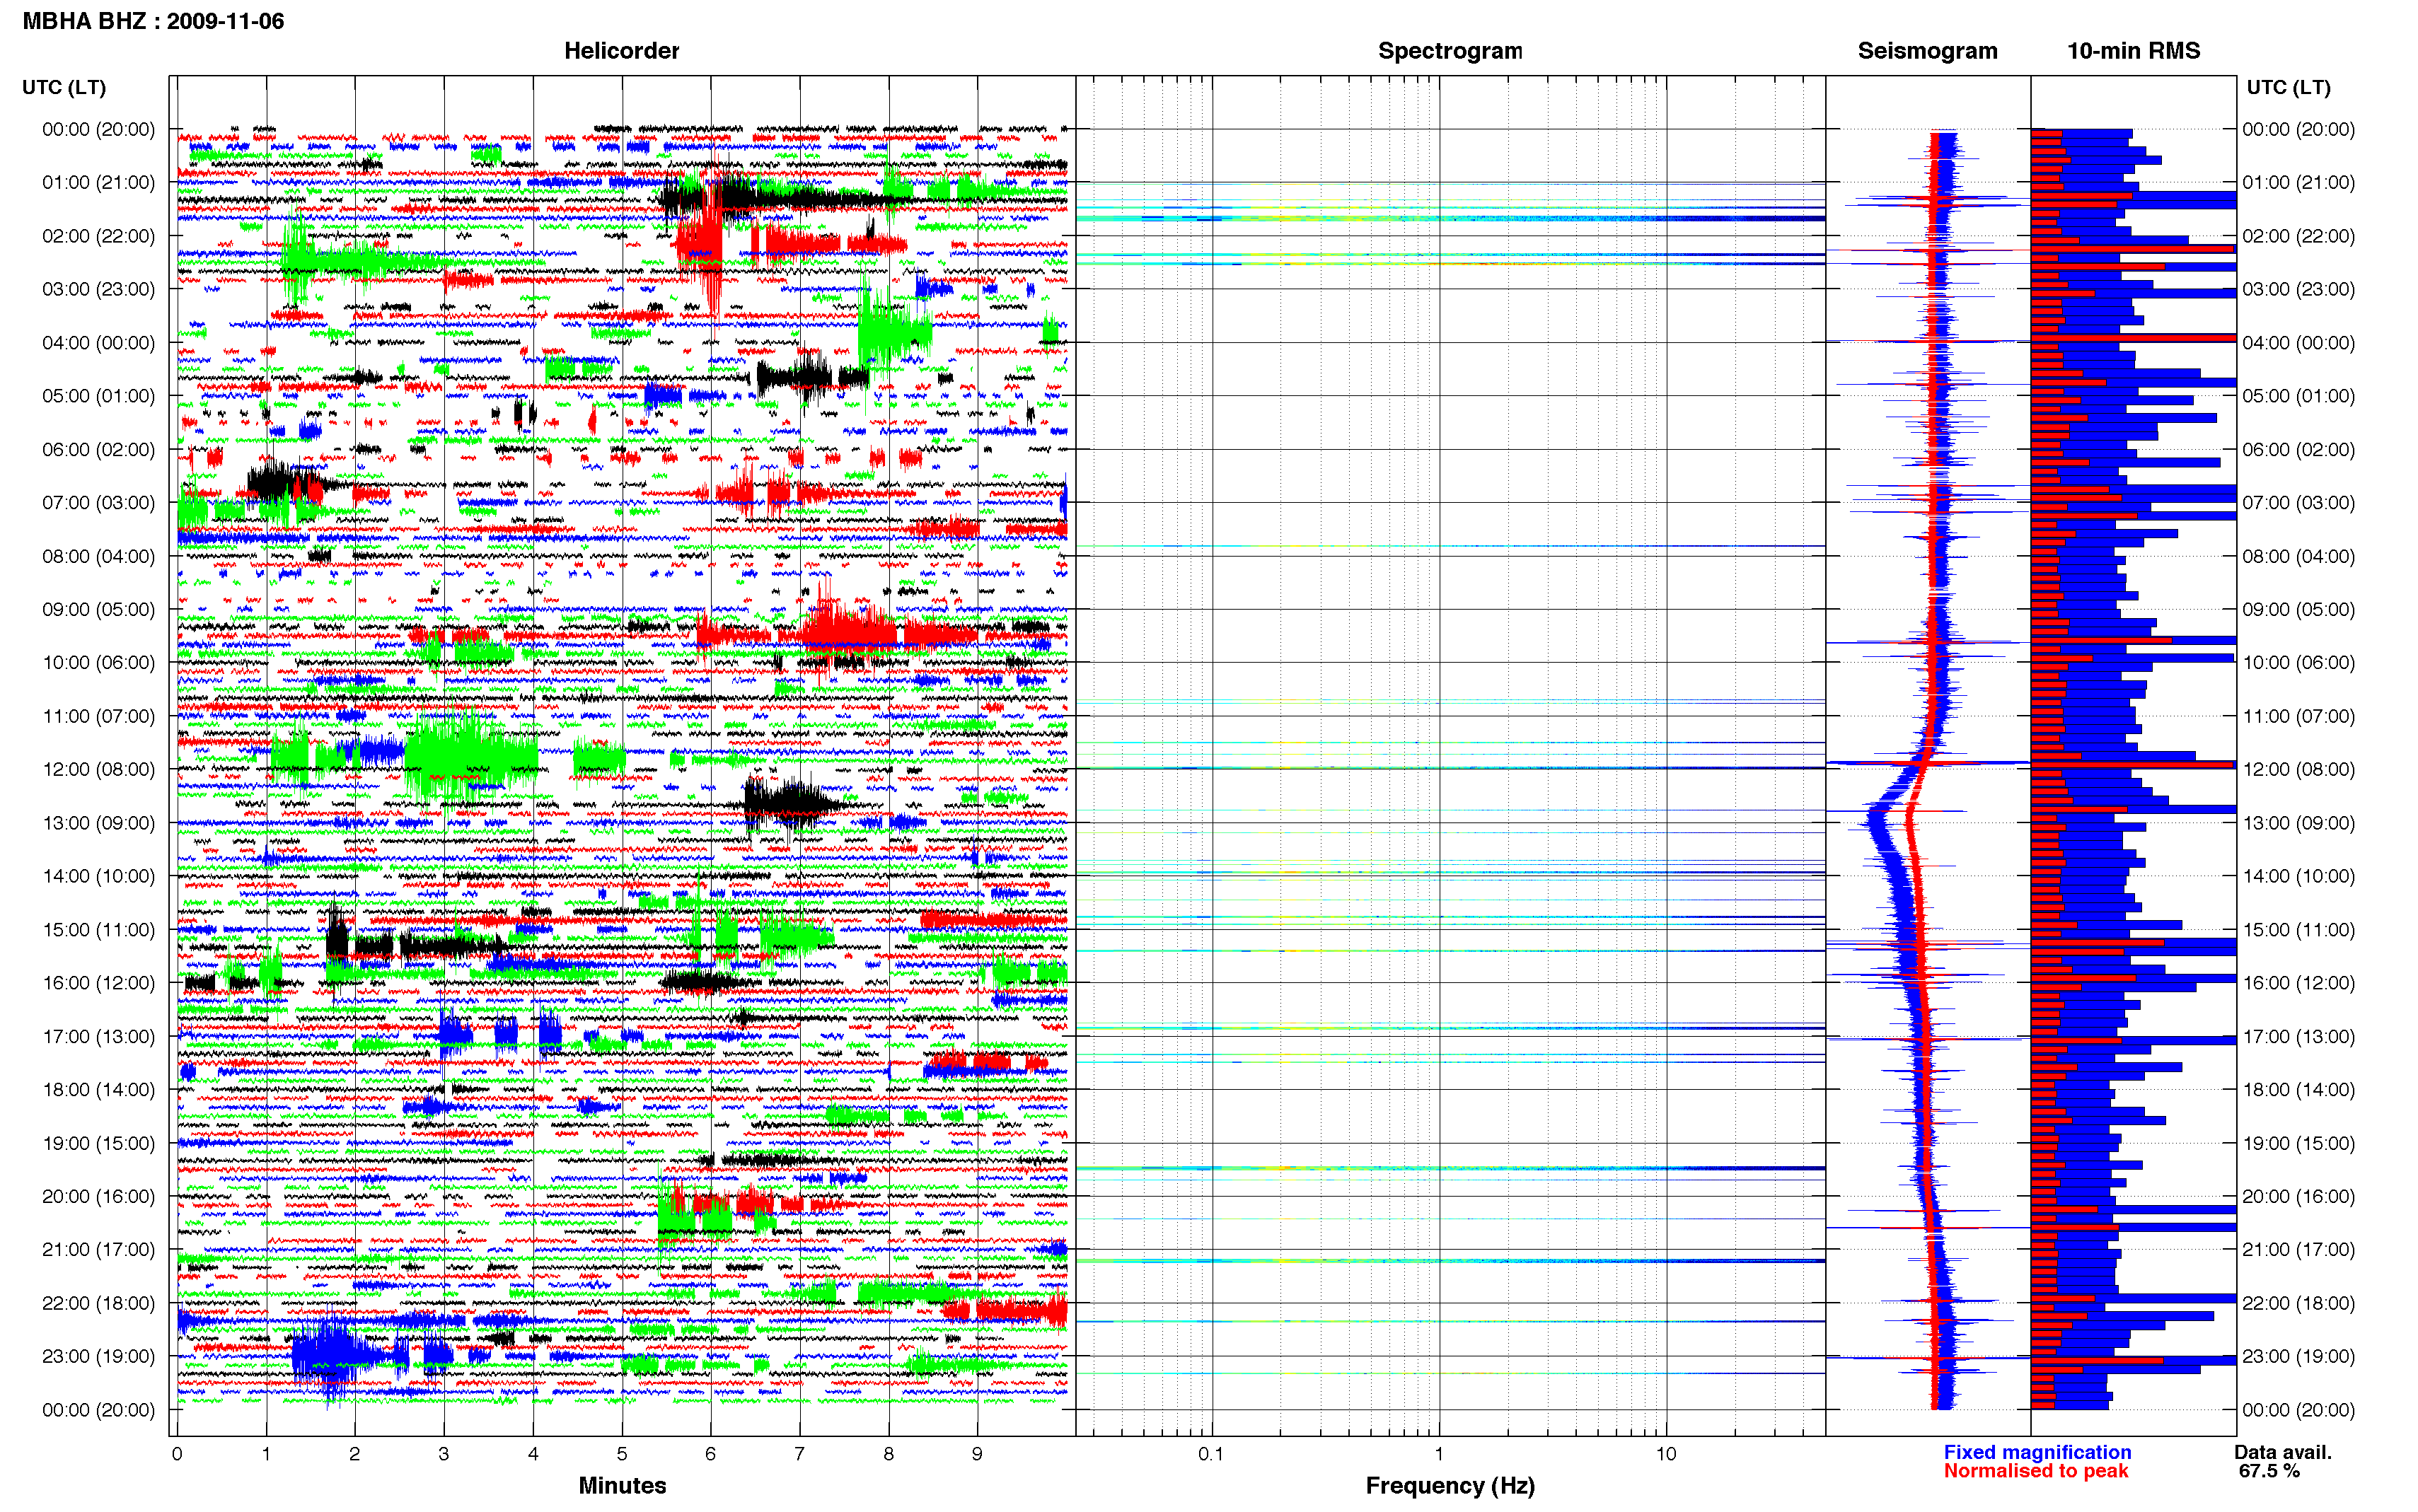This screenshot has height=1512, width=2418.
Task: Click '08:00 (04:00)' beside the RMS panel
Action: pyautogui.click(x=2298, y=556)
